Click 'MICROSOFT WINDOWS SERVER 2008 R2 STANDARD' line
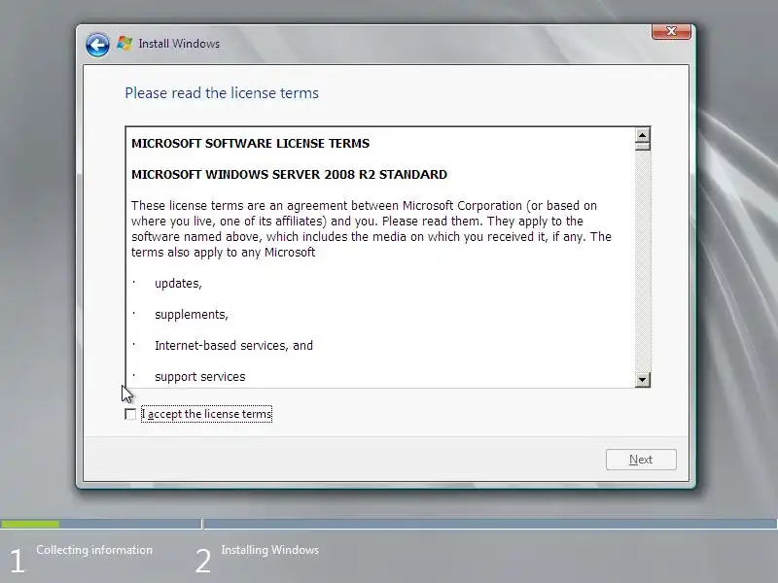This screenshot has width=778, height=583. point(289,175)
